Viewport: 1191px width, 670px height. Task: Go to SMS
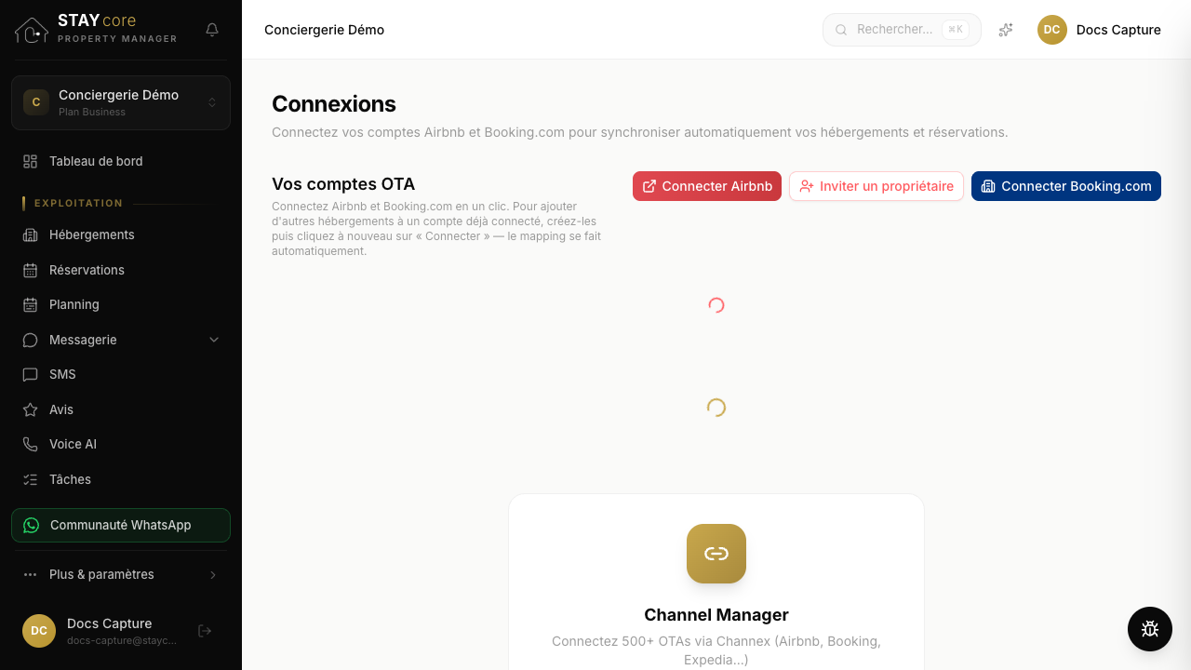pos(121,374)
